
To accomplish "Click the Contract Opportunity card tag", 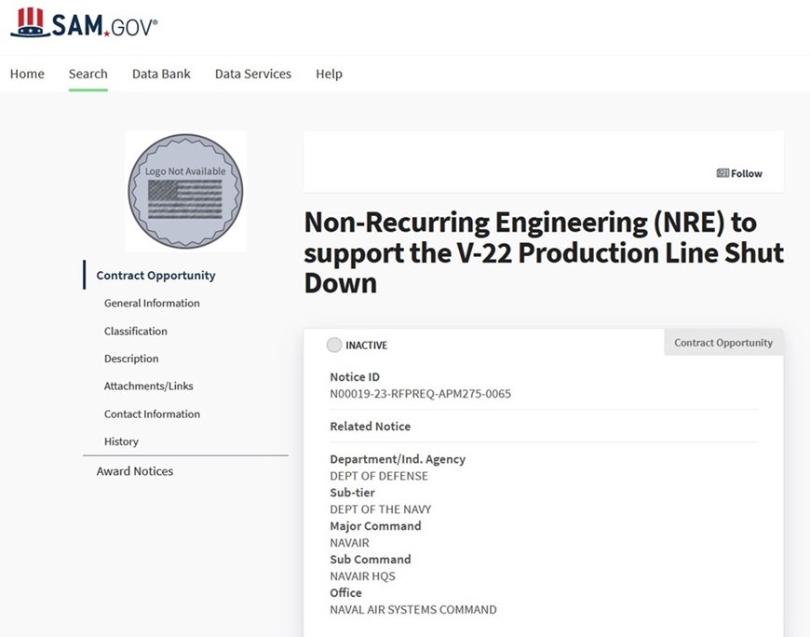I will [x=723, y=343].
